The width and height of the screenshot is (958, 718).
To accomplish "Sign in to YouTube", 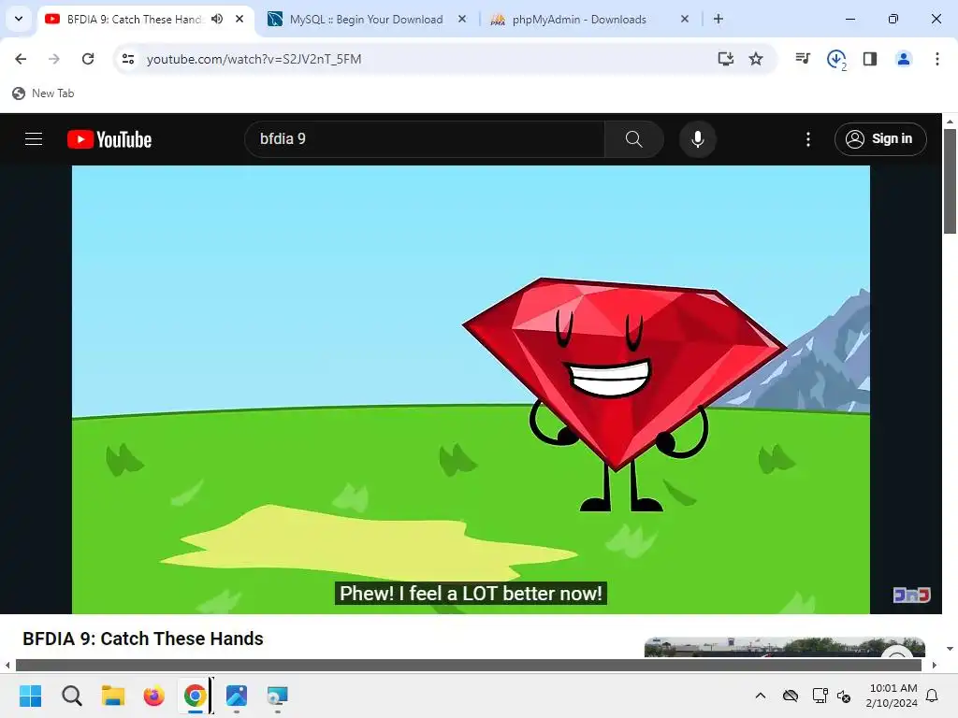I will (x=880, y=139).
